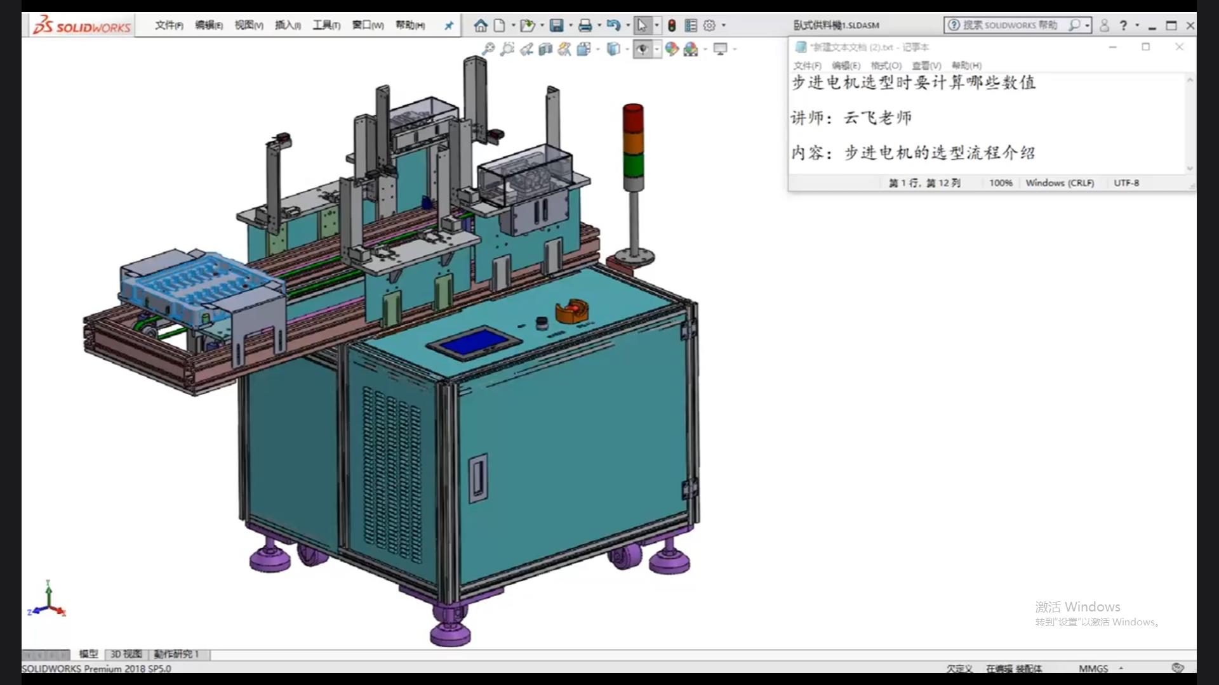Open Notepad 文件(F) menu
Viewport: 1219px width, 685px height.
click(807, 65)
